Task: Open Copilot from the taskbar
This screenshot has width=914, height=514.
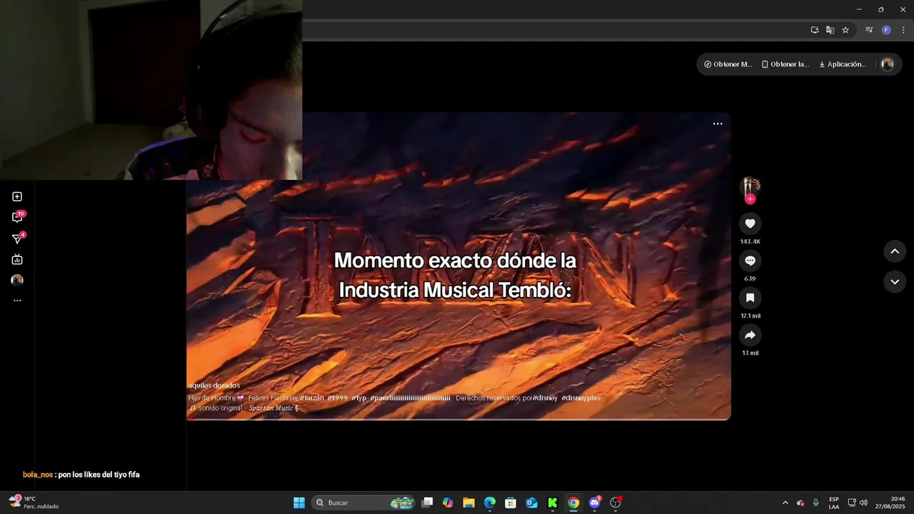Action: click(448, 503)
